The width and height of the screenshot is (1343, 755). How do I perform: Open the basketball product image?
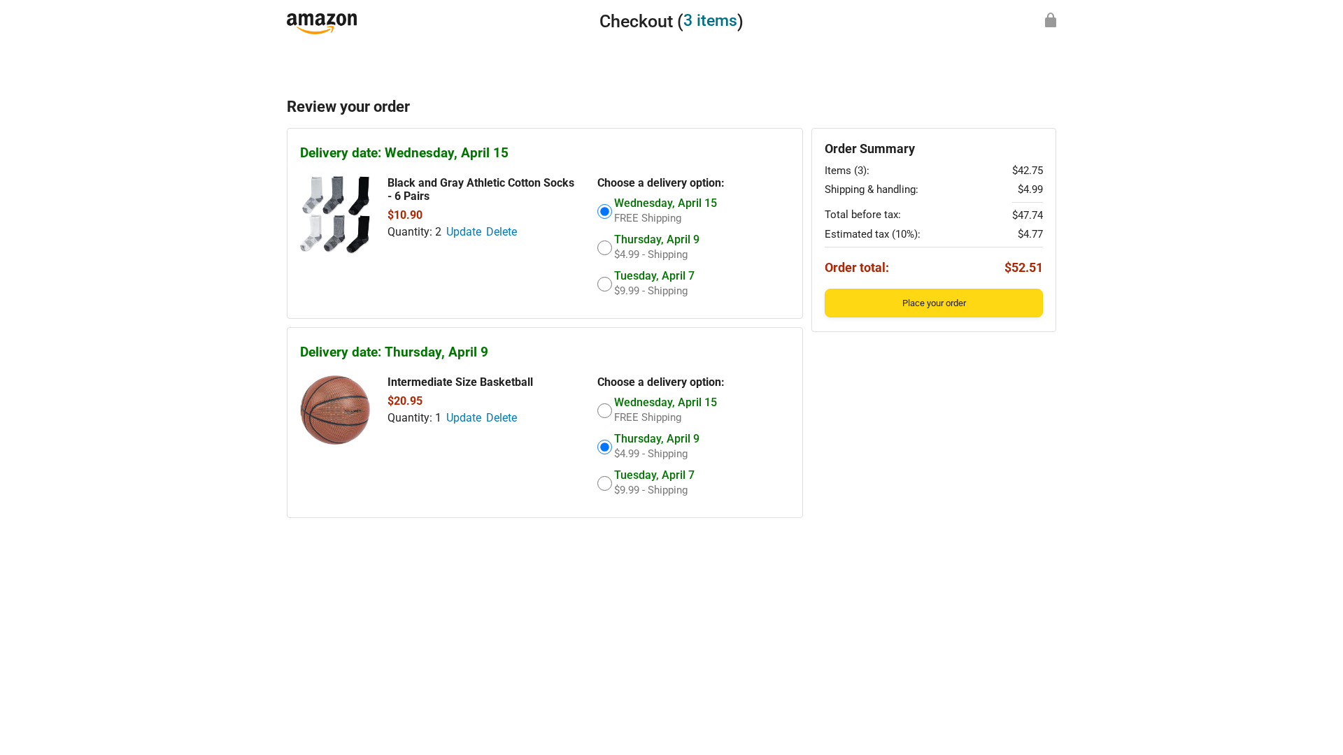(335, 410)
